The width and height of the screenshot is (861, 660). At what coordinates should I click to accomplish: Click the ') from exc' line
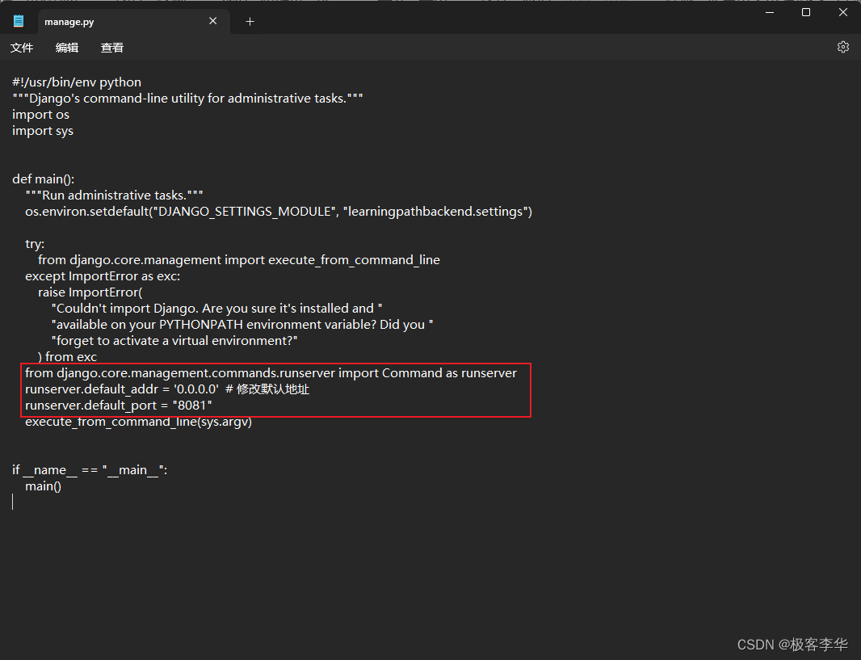point(68,357)
